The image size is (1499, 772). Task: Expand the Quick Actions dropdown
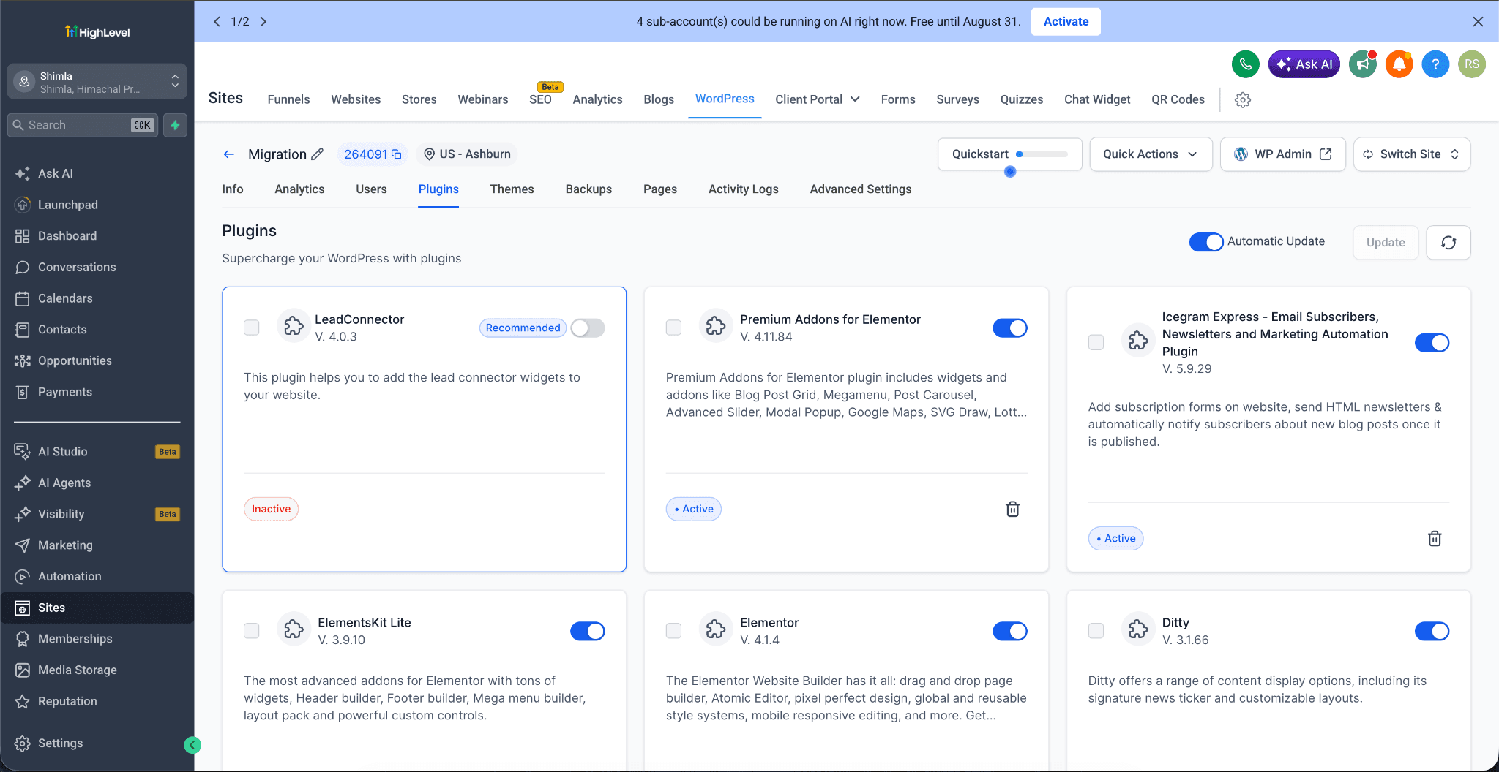(1151, 154)
